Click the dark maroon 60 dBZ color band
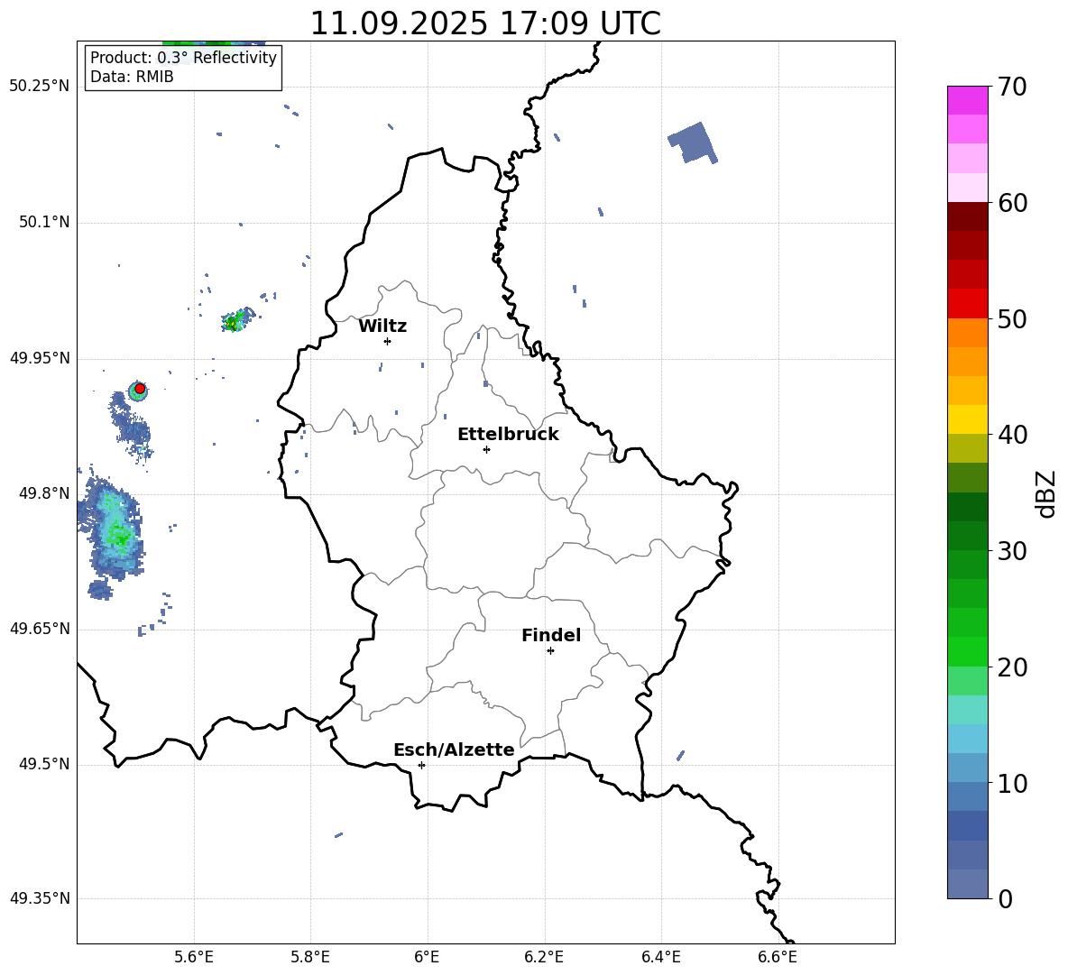Image resolution: width=1068 pixels, height=975 pixels. click(967, 216)
